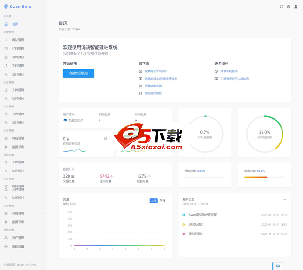Open 文件管理 under the 功能管理 section
The width and height of the screenshot is (303, 270).
coord(18,66)
